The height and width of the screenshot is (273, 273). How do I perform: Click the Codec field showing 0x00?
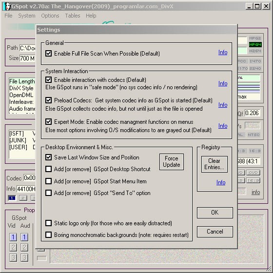[29, 178]
